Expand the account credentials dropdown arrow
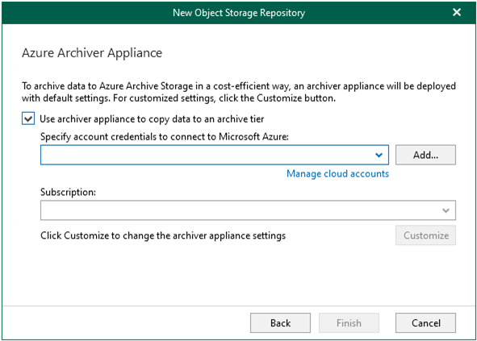 tap(379, 155)
